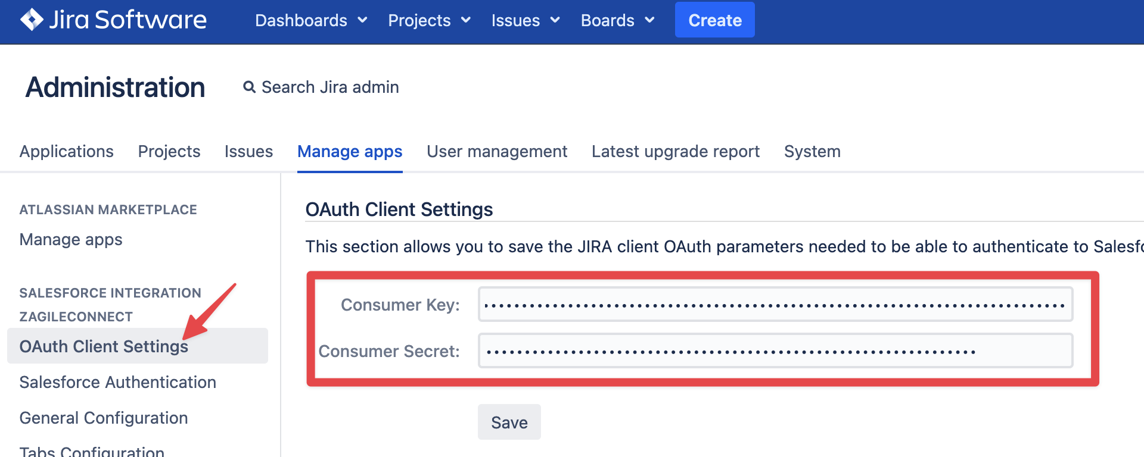
Task: Click the Jira Software logo icon
Action: pos(32,20)
